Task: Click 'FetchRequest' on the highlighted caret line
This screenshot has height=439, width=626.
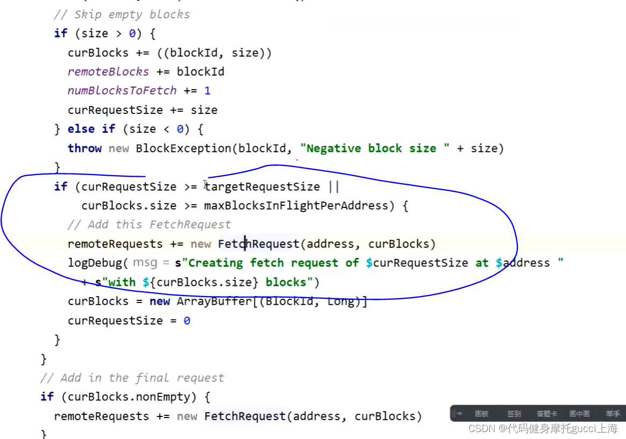Action: click(258, 243)
